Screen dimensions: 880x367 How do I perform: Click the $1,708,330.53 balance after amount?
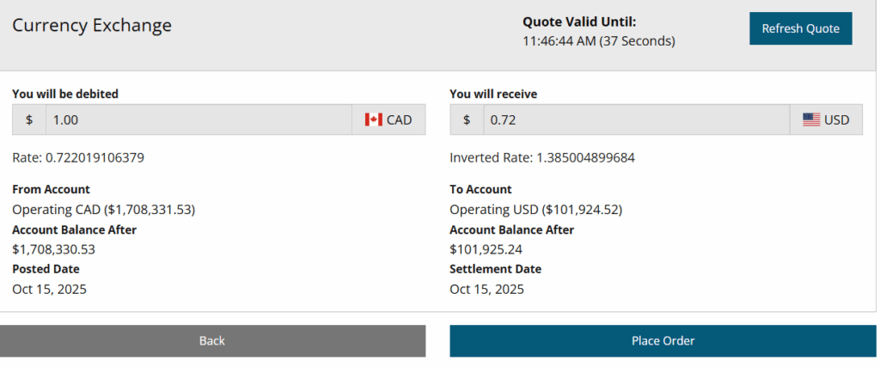pos(53,249)
